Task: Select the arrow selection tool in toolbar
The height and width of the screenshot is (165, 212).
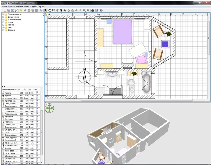Action: [x=46, y=10]
